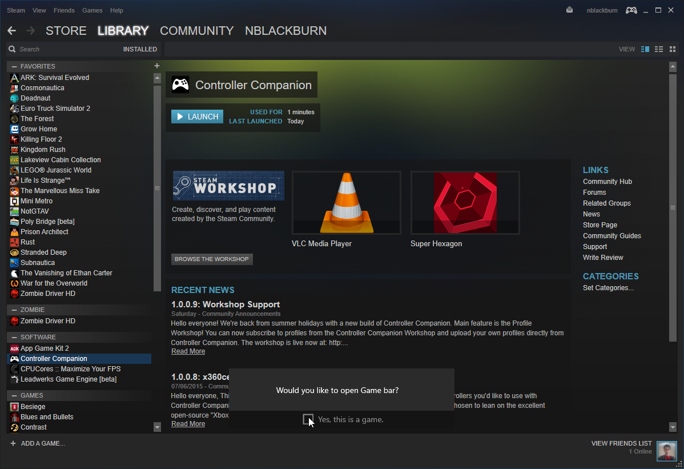This screenshot has width=684, height=469.
Task: Open nblackburn account menu
Action: [x=602, y=10]
